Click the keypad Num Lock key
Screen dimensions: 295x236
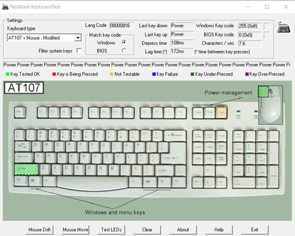pyautogui.click(x=238, y=136)
